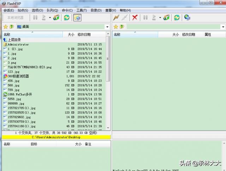Click the 目标 queue column header
The height and width of the screenshot is (171, 226).
43,144
